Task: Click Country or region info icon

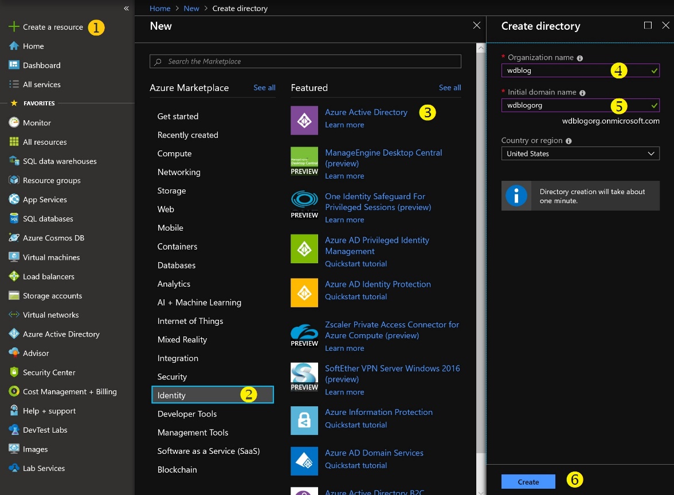Action: [569, 141]
